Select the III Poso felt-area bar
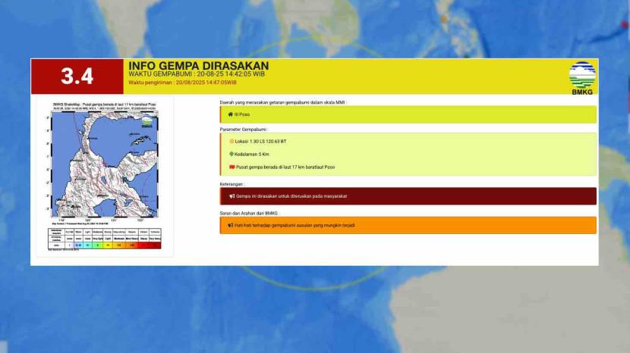Viewport: 630px width, 353px height. (x=408, y=115)
